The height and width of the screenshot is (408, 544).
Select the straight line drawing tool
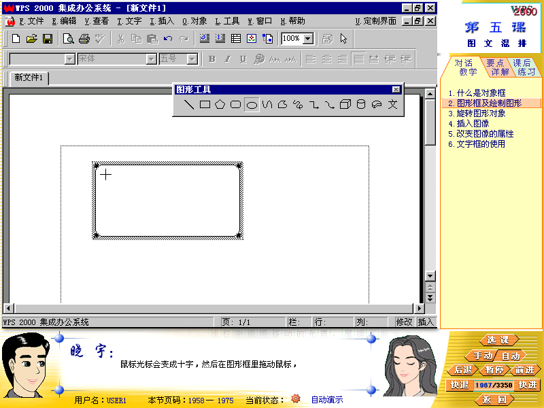pos(189,105)
